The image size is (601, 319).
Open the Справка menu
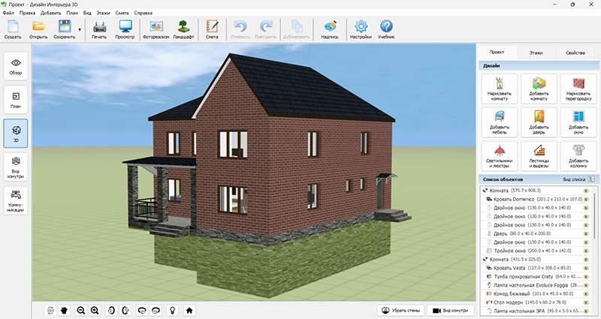pyautogui.click(x=143, y=13)
